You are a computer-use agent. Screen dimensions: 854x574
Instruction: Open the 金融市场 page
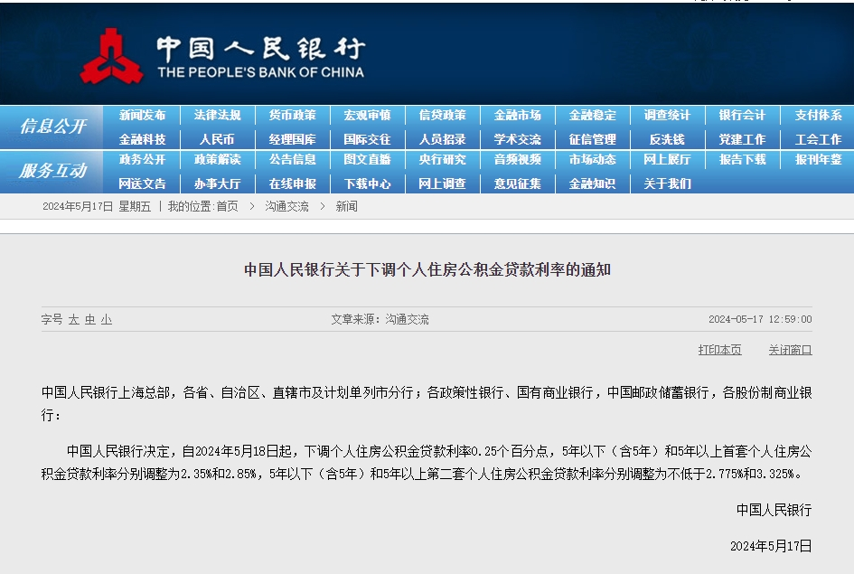[517, 115]
